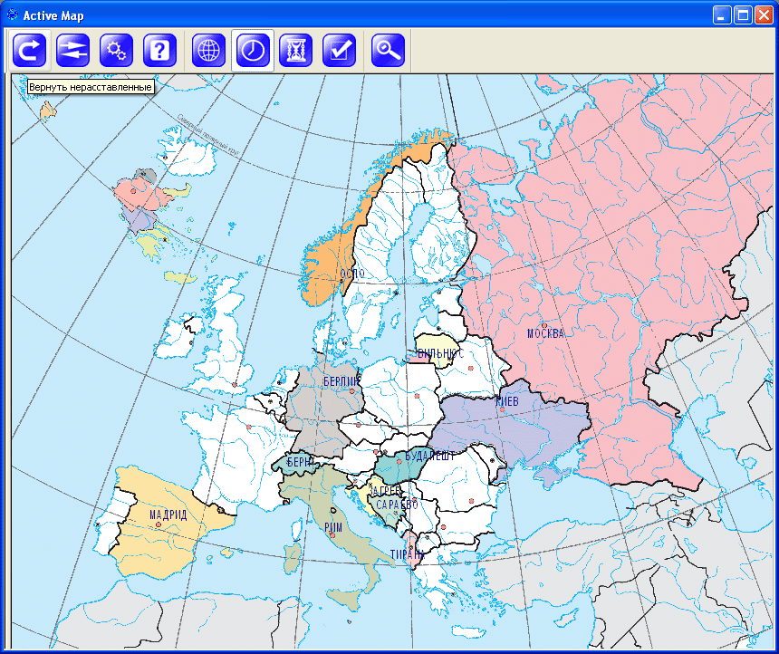Click the Active Map title bar app icon

pos(12,14)
